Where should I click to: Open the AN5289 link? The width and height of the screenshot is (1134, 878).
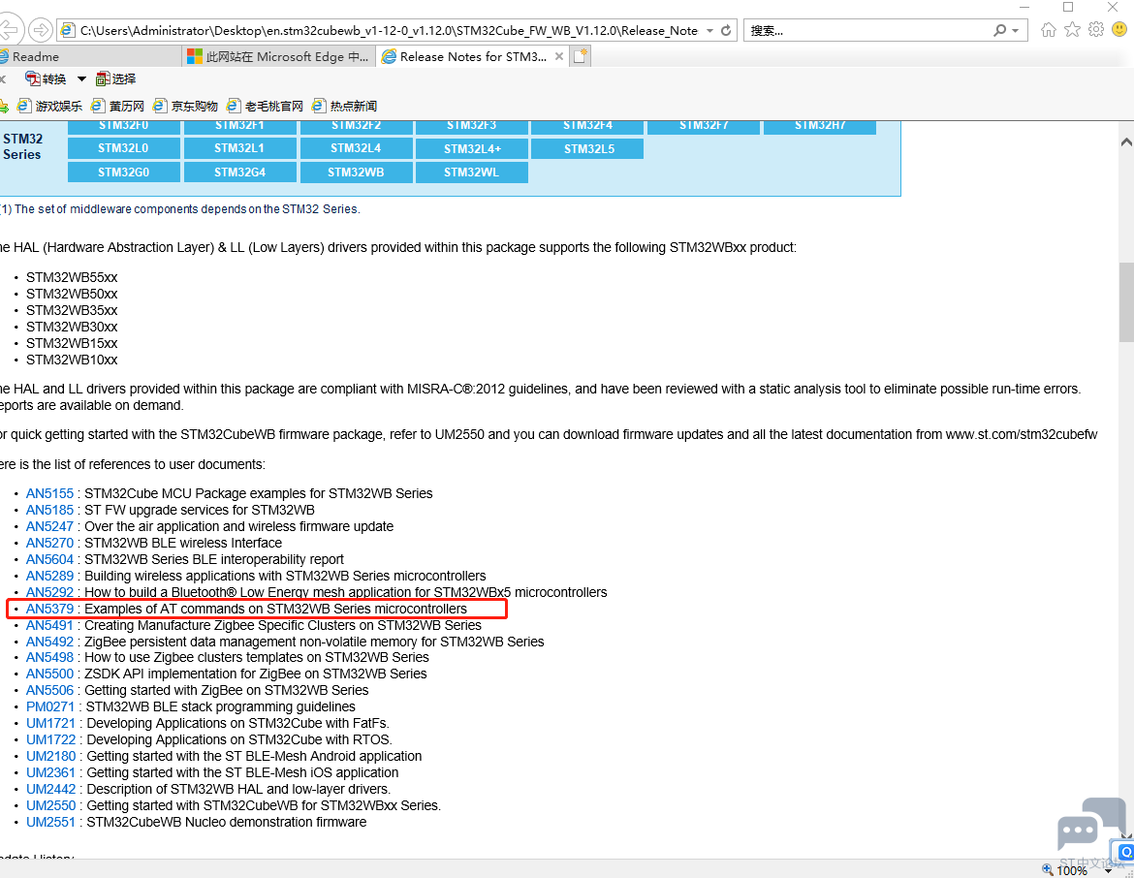point(49,576)
